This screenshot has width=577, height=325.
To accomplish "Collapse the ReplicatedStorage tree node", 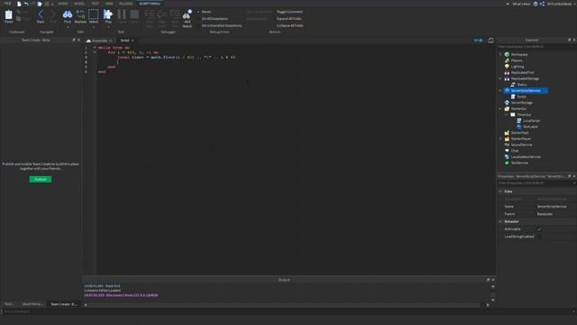I will pos(500,79).
